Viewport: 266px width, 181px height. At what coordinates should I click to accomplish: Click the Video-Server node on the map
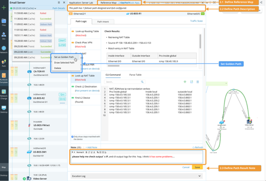pos(249,122)
